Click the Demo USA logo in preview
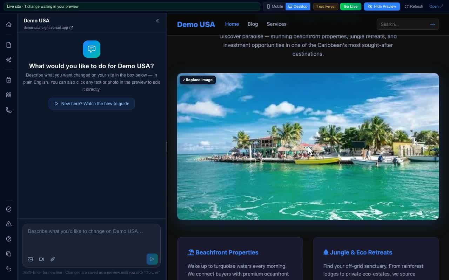This screenshot has height=280, width=449. coord(196,24)
